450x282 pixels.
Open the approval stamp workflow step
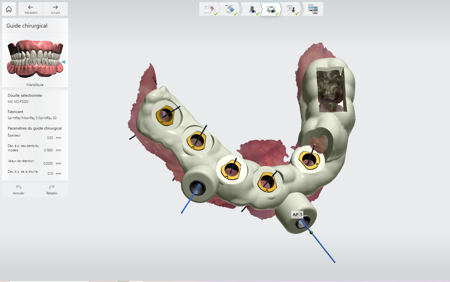(291, 9)
